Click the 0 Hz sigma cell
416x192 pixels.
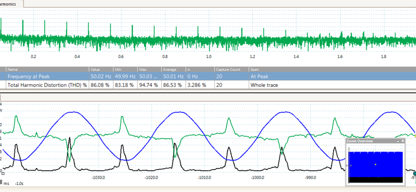point(200,77)
